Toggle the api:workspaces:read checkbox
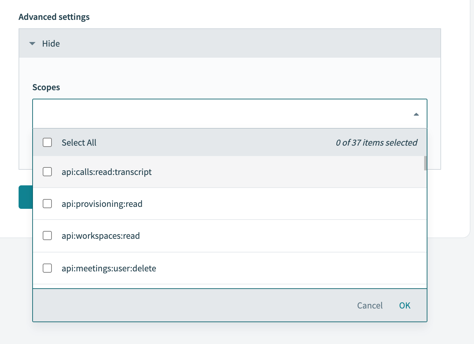The width and height of the screenshot is (474, 344). 47,236
